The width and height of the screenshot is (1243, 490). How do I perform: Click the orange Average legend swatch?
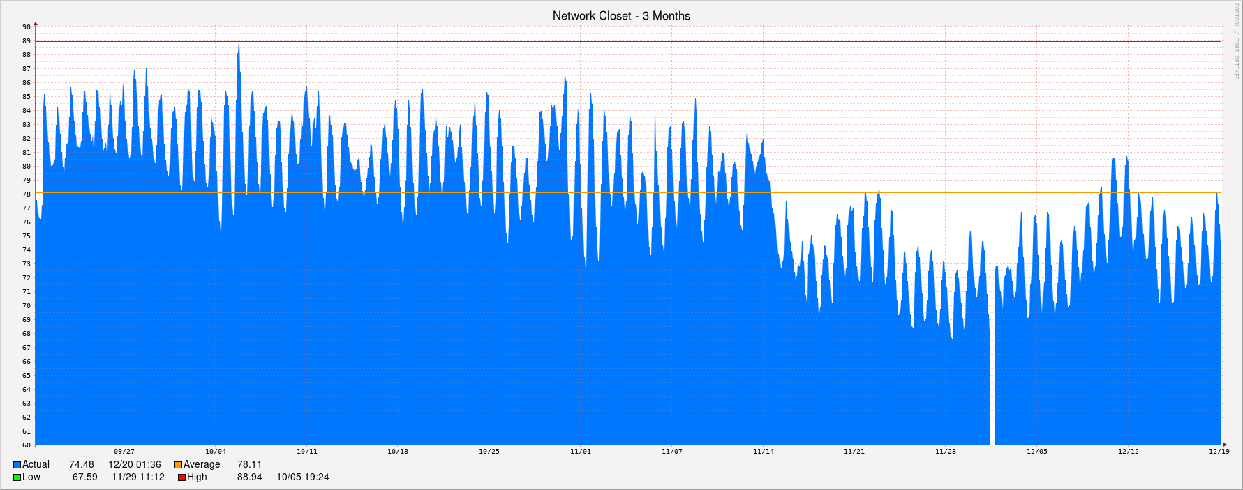tap(178, 465)
